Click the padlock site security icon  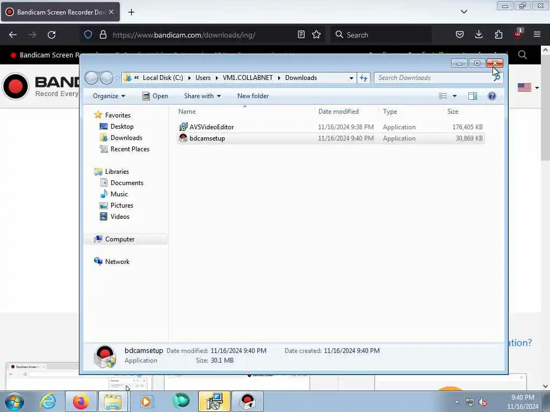103,35
